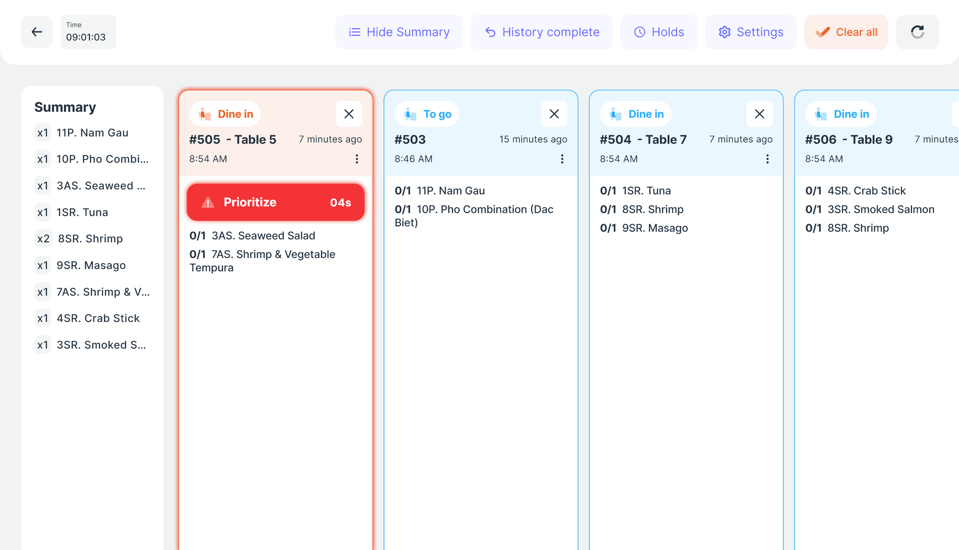Click the To go badge on order #503

427,114
